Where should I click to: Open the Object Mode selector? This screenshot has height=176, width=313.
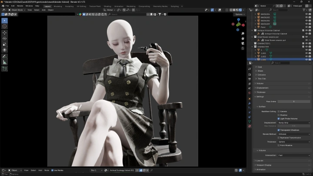click(x=17, y=10)
